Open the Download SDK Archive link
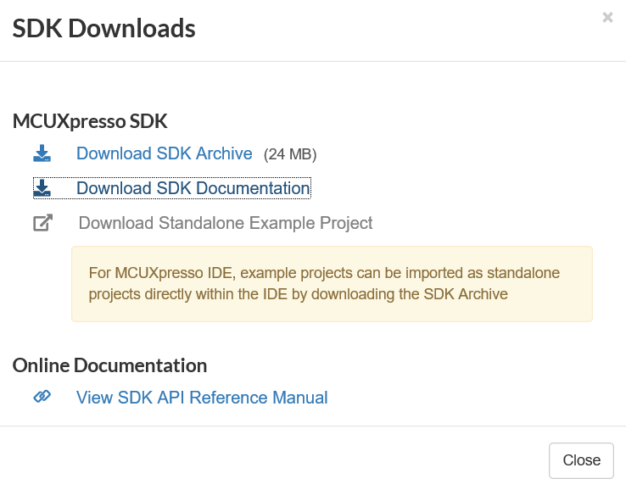The image size is (626, 490). click(x=164, y=154)
